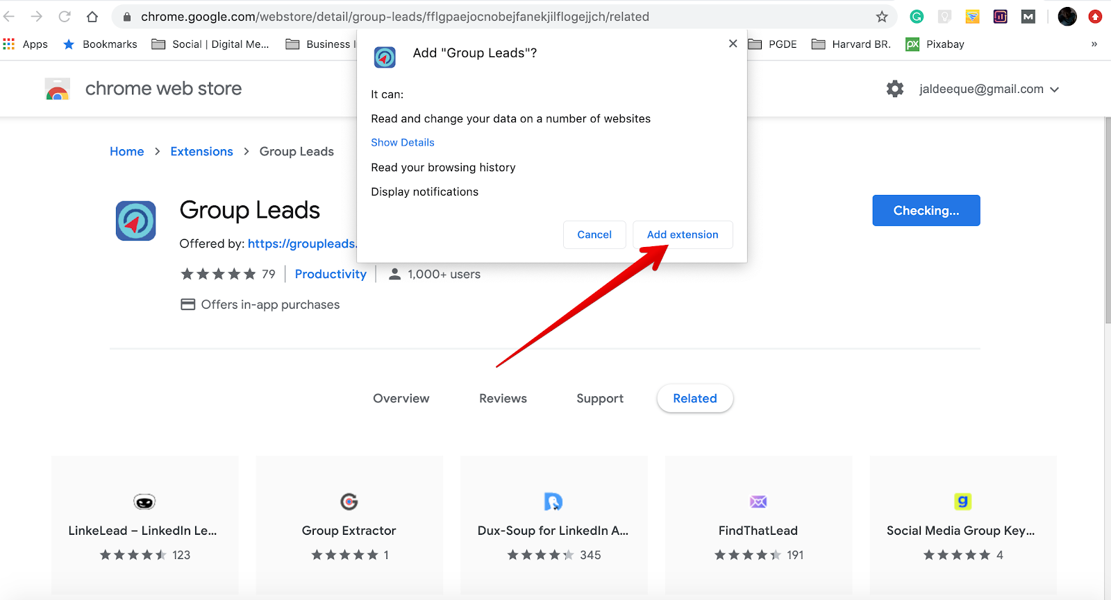
Task: Open the Grammarly extension icon
Action: click(x=917, y=17)
